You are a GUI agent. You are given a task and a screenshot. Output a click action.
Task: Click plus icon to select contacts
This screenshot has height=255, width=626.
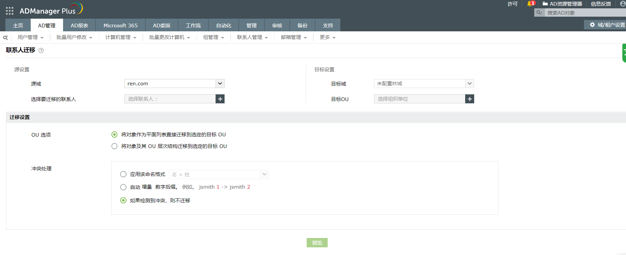pyautogui.click(x=220, y=99)
